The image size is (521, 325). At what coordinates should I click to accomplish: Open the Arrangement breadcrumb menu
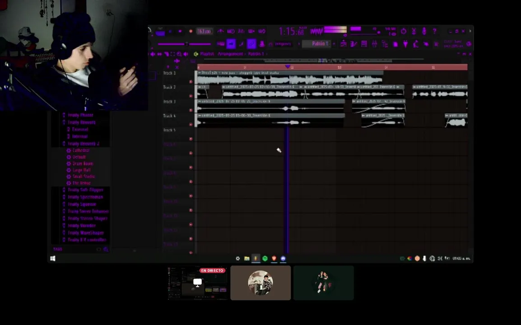click(x=230, y=54)
